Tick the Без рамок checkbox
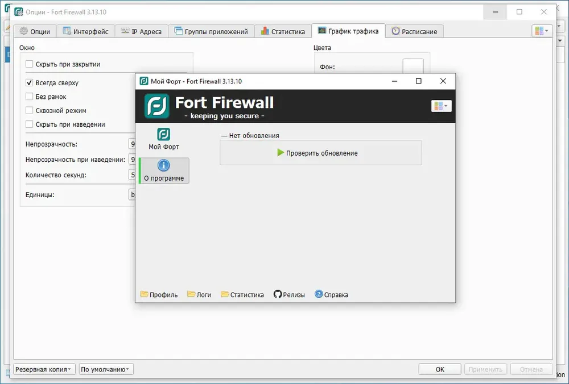 pos(30,97)
